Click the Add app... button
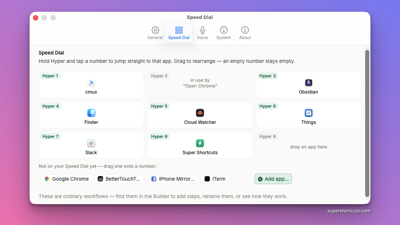 (273, 179)
